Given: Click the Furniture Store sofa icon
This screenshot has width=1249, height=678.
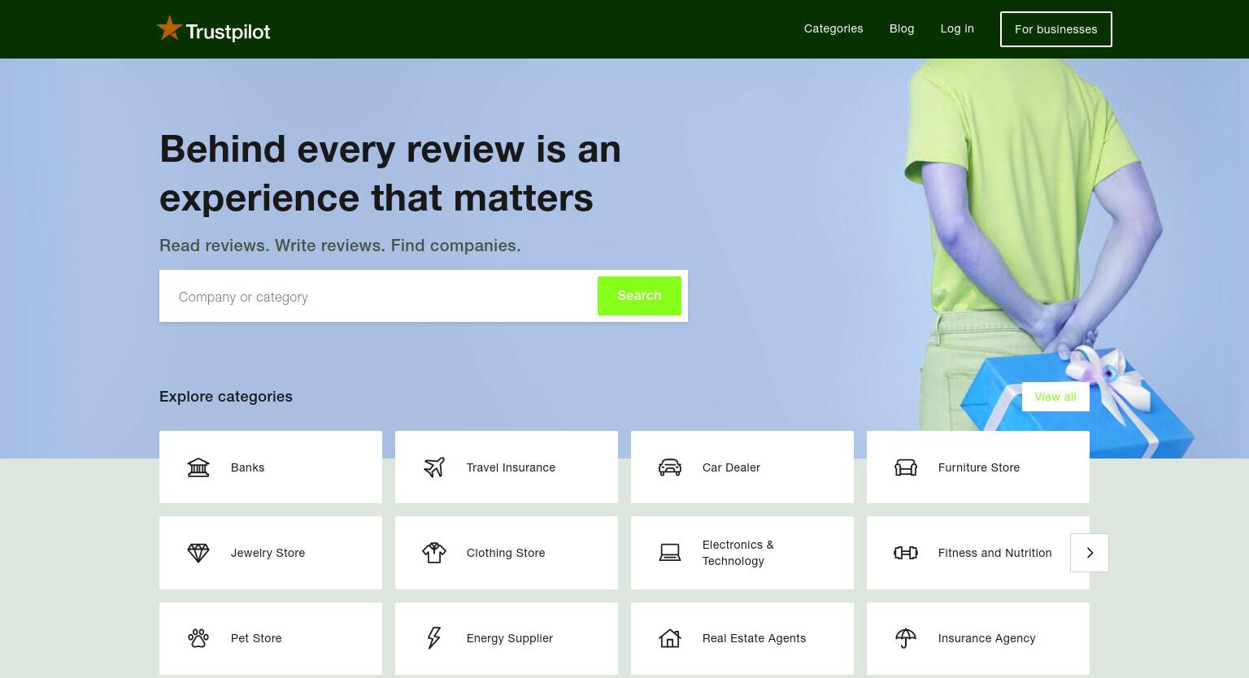Looking at the screenshot, I should (x=906, y=467).
